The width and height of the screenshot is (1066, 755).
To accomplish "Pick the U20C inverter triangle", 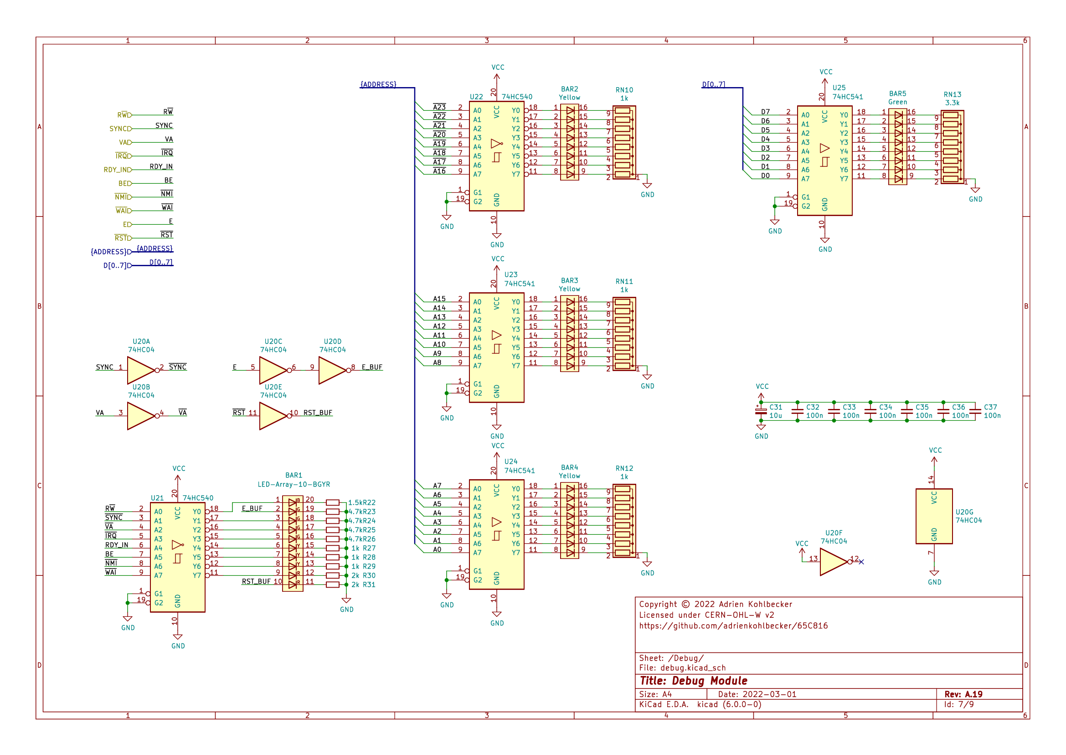I will pos(273,370).
